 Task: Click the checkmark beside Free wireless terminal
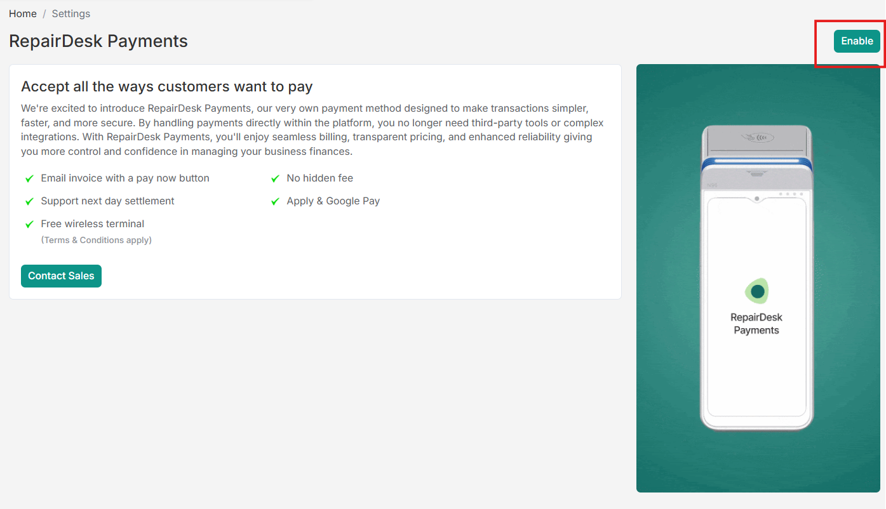[x=29, y=224]
